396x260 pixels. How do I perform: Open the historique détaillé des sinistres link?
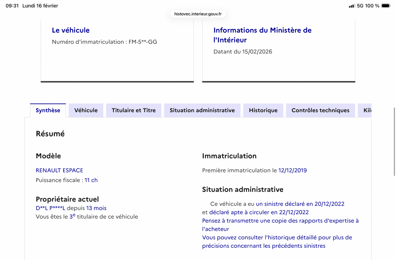[277, 241]
